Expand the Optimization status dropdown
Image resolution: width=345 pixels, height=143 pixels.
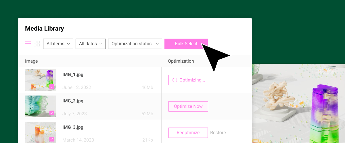[135, 44]
